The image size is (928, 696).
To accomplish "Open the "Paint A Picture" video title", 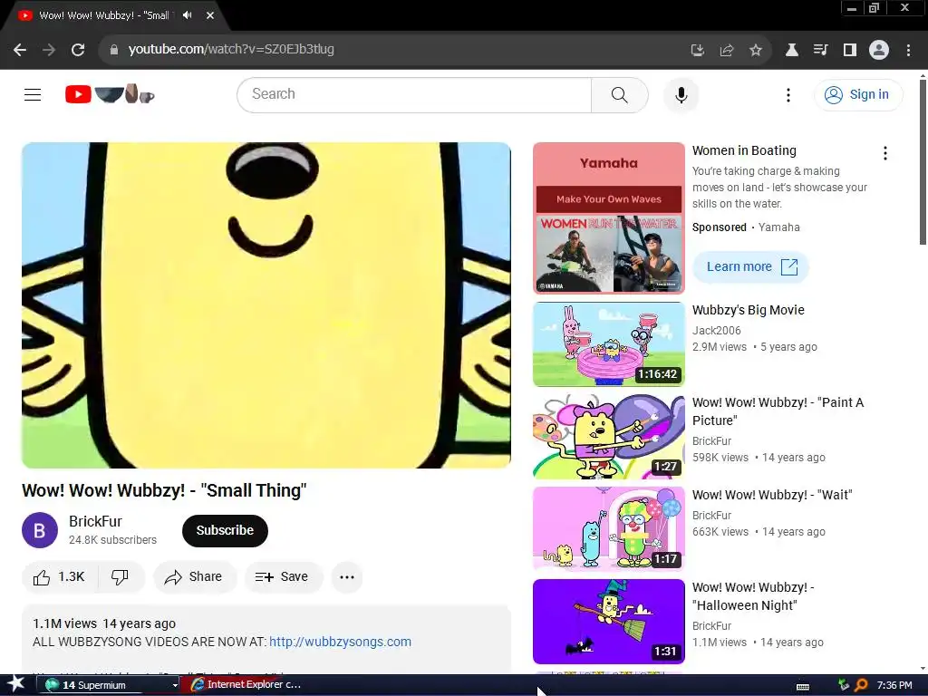I will (x=778, y=411).
